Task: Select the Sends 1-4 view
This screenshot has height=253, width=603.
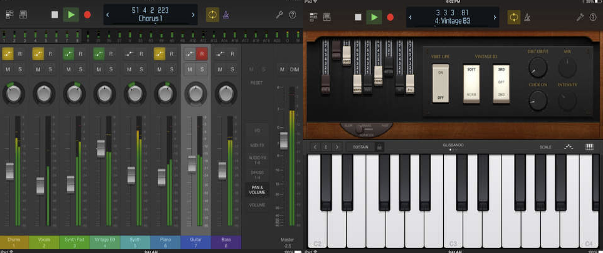Action: pos(257,175)
